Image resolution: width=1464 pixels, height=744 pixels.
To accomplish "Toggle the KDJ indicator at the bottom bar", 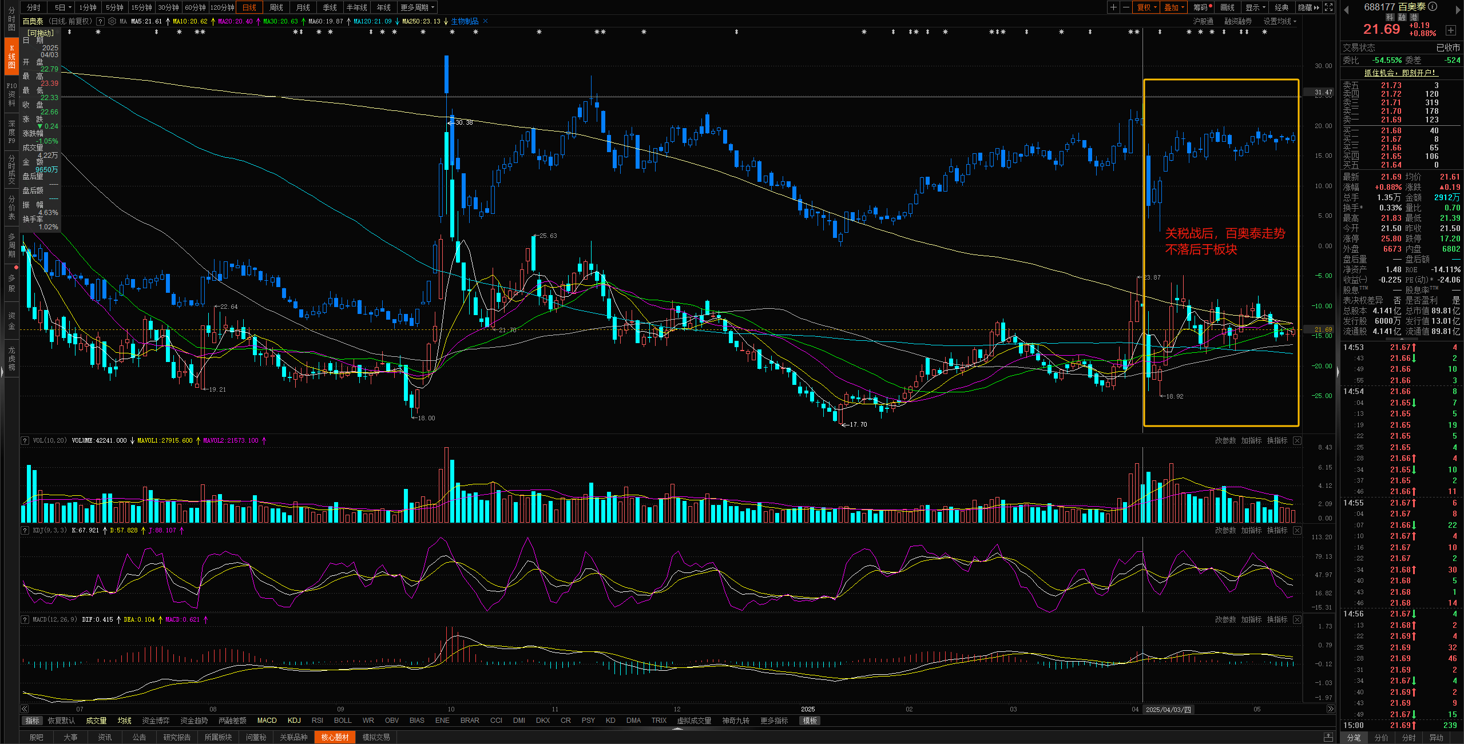I will click(x=294, y=721).
